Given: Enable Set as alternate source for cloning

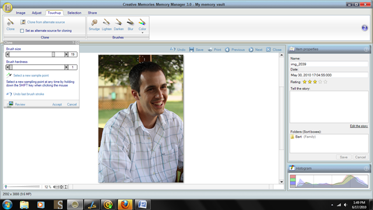Looking at the screenshot, I should click(22, 31).
